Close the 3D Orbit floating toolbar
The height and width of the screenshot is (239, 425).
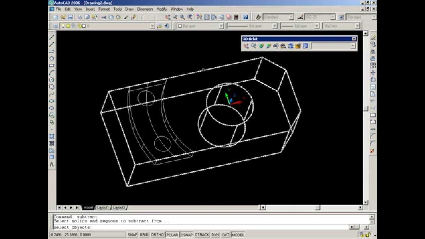pos(354,39)
